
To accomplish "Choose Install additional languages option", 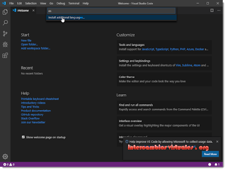I will 111,18.
